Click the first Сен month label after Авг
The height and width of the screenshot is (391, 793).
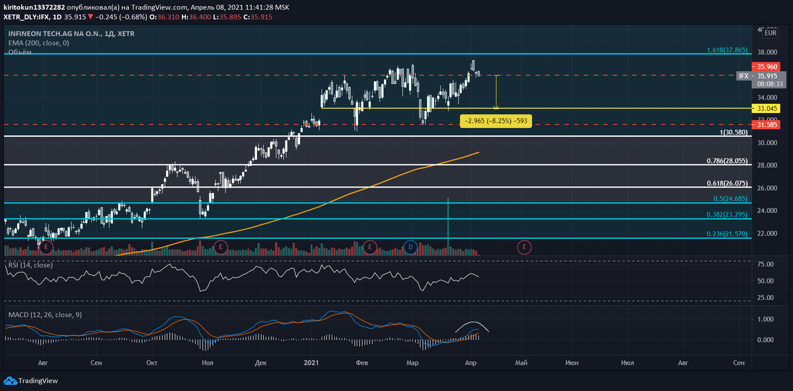96,363
